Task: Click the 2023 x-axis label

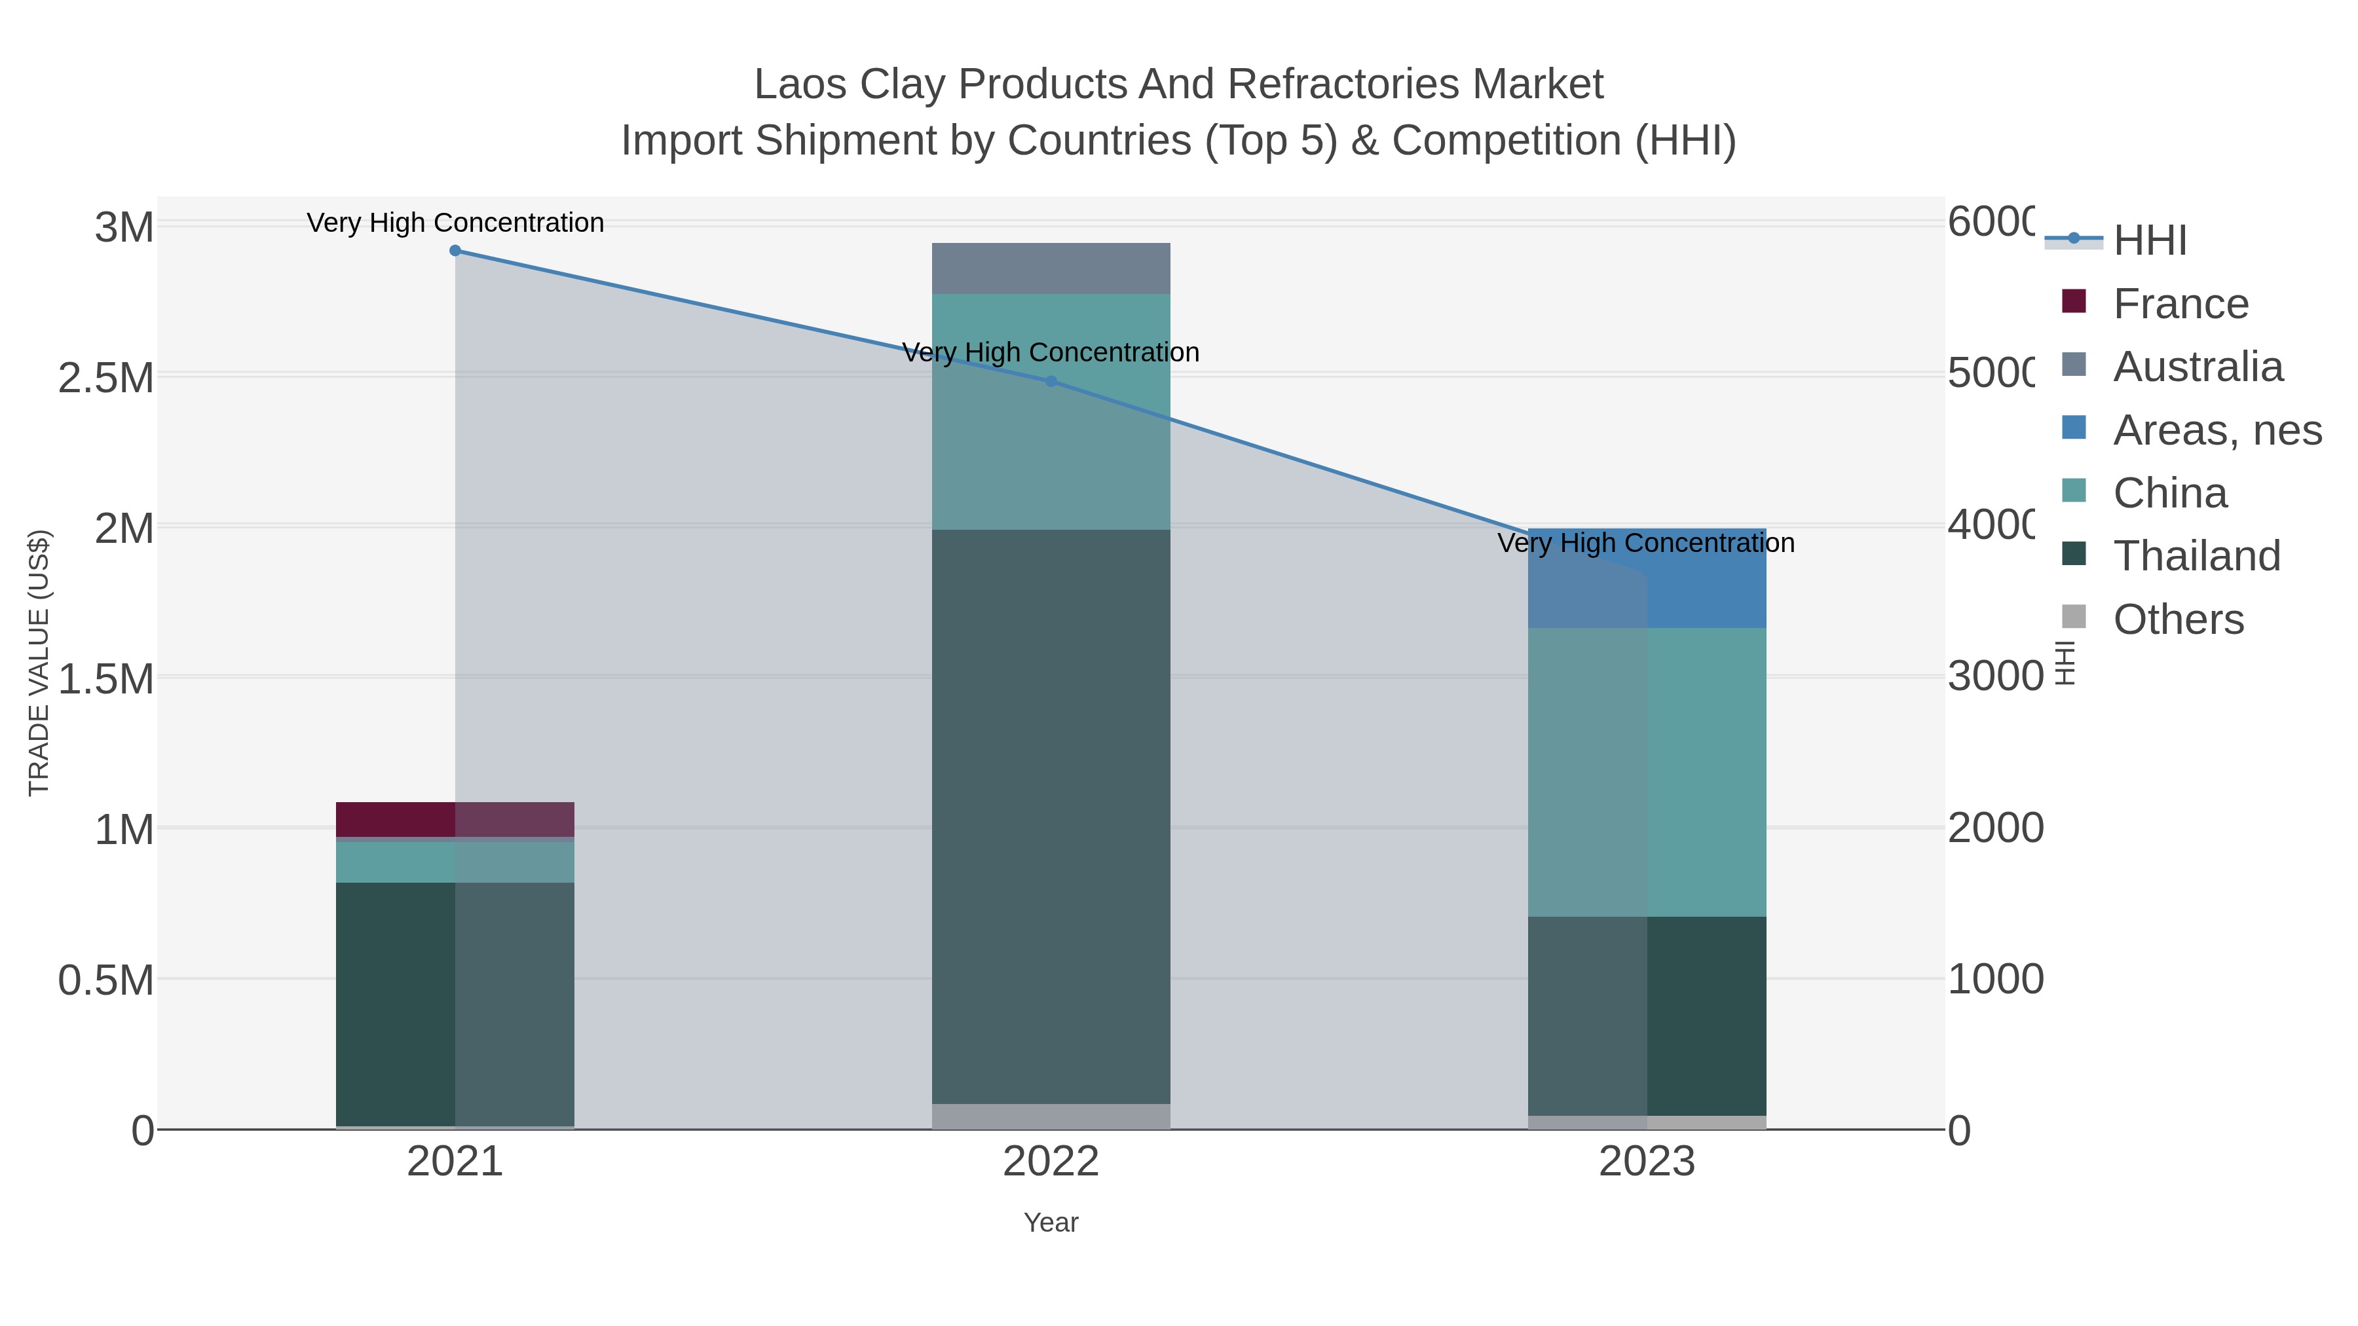Action: tap(1647, 1162)
